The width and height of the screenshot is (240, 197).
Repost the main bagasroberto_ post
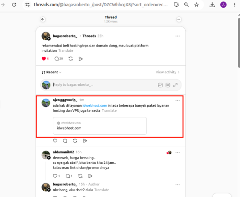[x=71, y=59]
